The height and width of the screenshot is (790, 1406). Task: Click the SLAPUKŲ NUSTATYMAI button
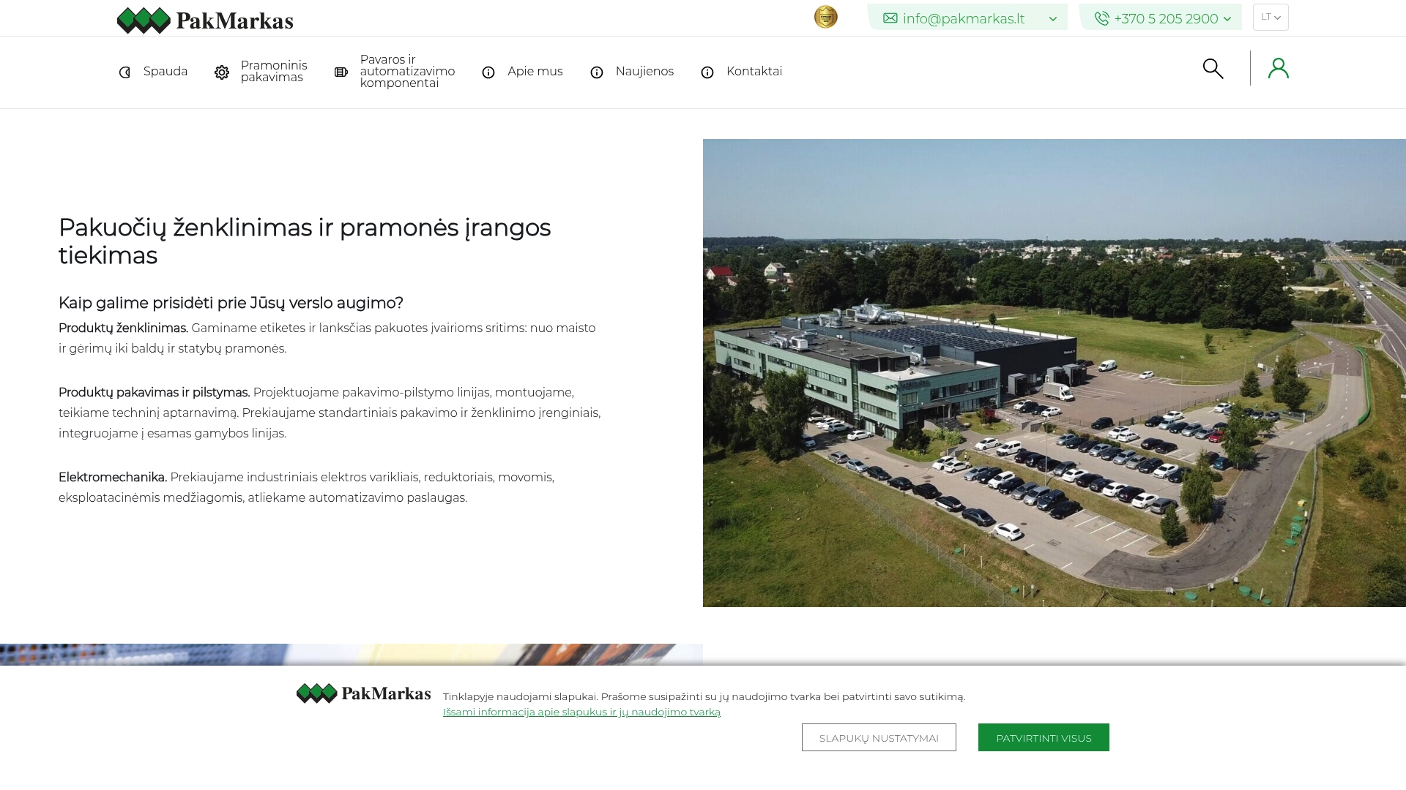click(879, 737)
